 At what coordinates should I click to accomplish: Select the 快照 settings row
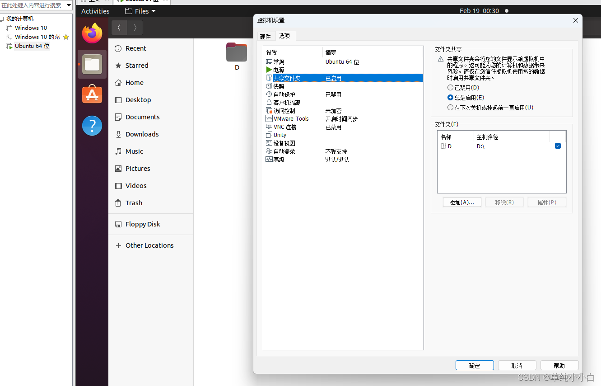(343, 86)
